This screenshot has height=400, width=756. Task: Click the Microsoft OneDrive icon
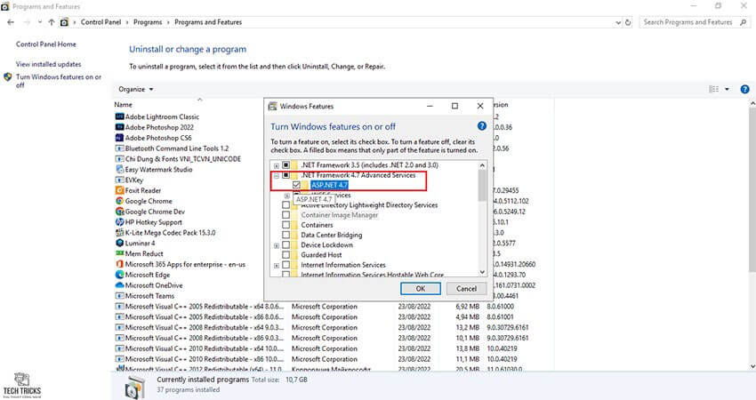119,285
